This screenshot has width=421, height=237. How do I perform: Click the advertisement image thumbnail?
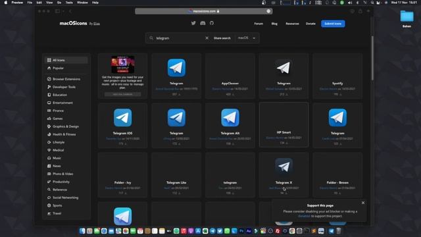pos(123,65)
